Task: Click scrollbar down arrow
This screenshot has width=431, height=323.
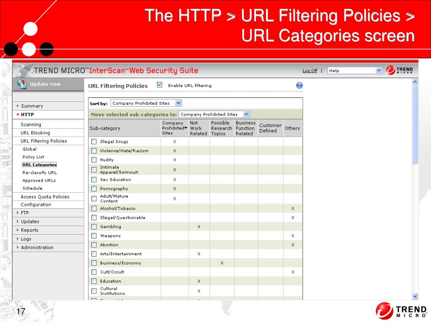Action: pyautogui.click(x=415, y=296)
